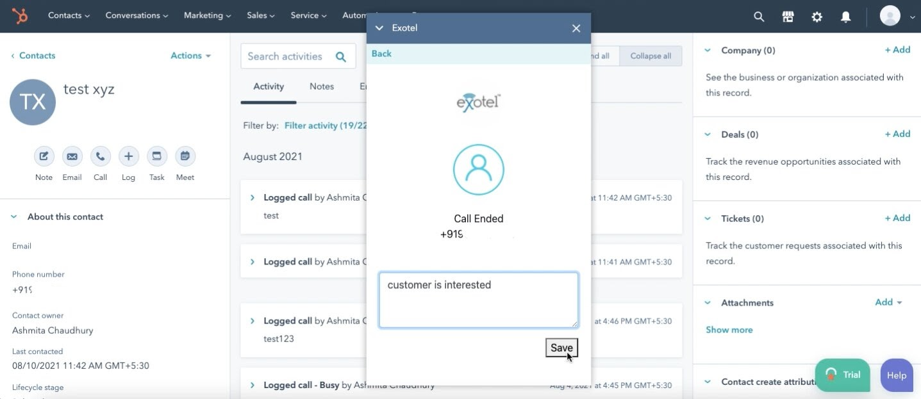921x399 pixels.
Task: Expand the Logged call - Busy entry
Action: (252, 385)
